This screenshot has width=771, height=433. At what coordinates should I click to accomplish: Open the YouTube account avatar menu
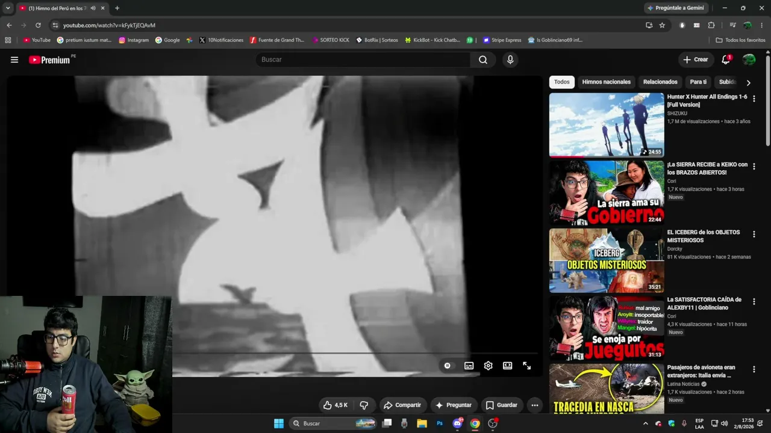(749, 60)
